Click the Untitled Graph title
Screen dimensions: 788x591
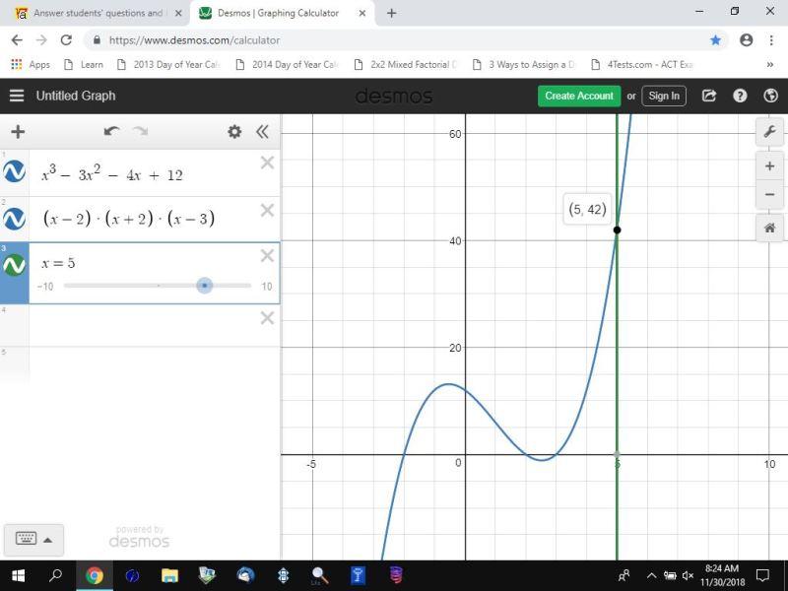tap(76, 96)
